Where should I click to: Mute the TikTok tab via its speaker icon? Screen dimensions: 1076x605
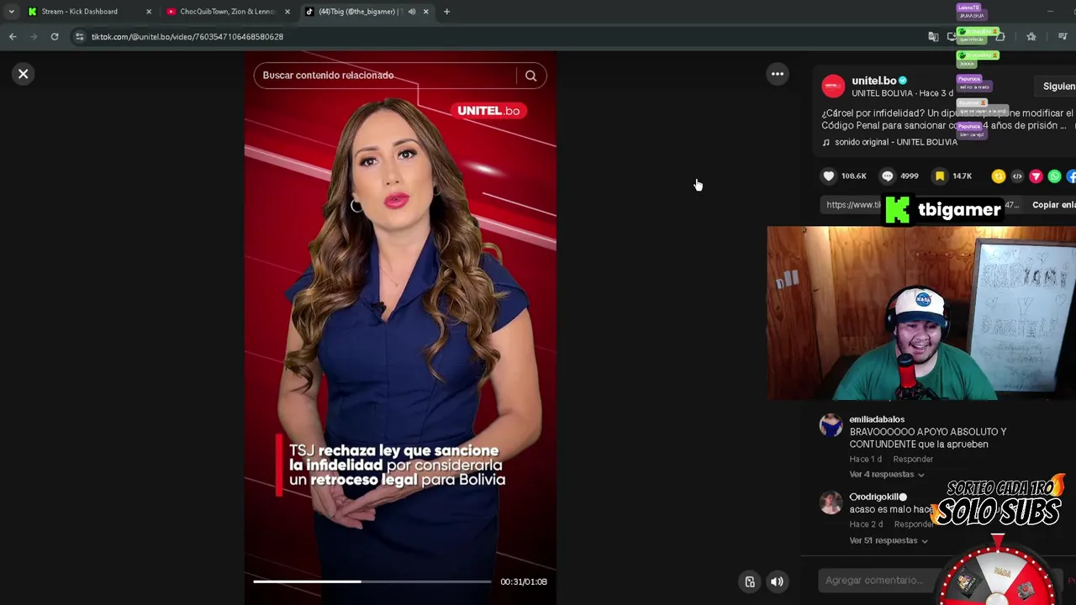coord(412,12)
